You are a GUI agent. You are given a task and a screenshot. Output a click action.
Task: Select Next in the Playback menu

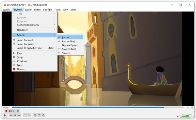[35, 65]
